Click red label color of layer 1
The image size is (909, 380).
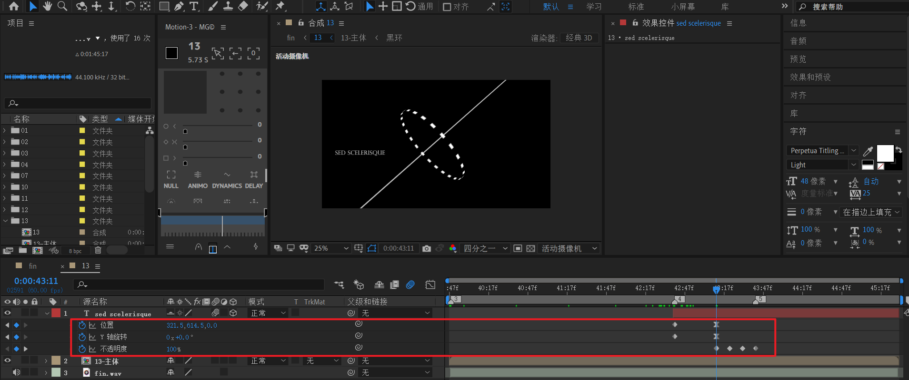(x=56, y=313)
